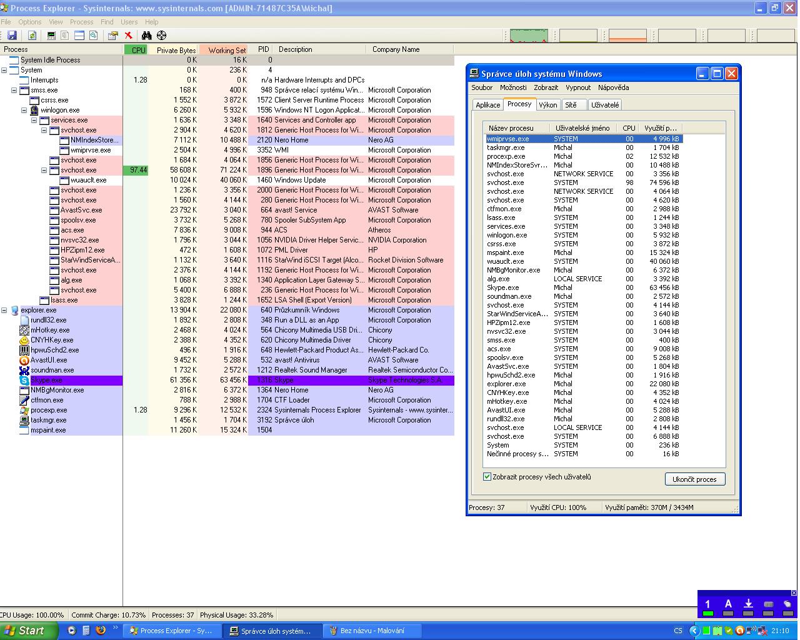The image size is (800, 640).
Task: Switch to Process Explorer taskbar button
Action: pyautogui.click(x=172, y=631)
